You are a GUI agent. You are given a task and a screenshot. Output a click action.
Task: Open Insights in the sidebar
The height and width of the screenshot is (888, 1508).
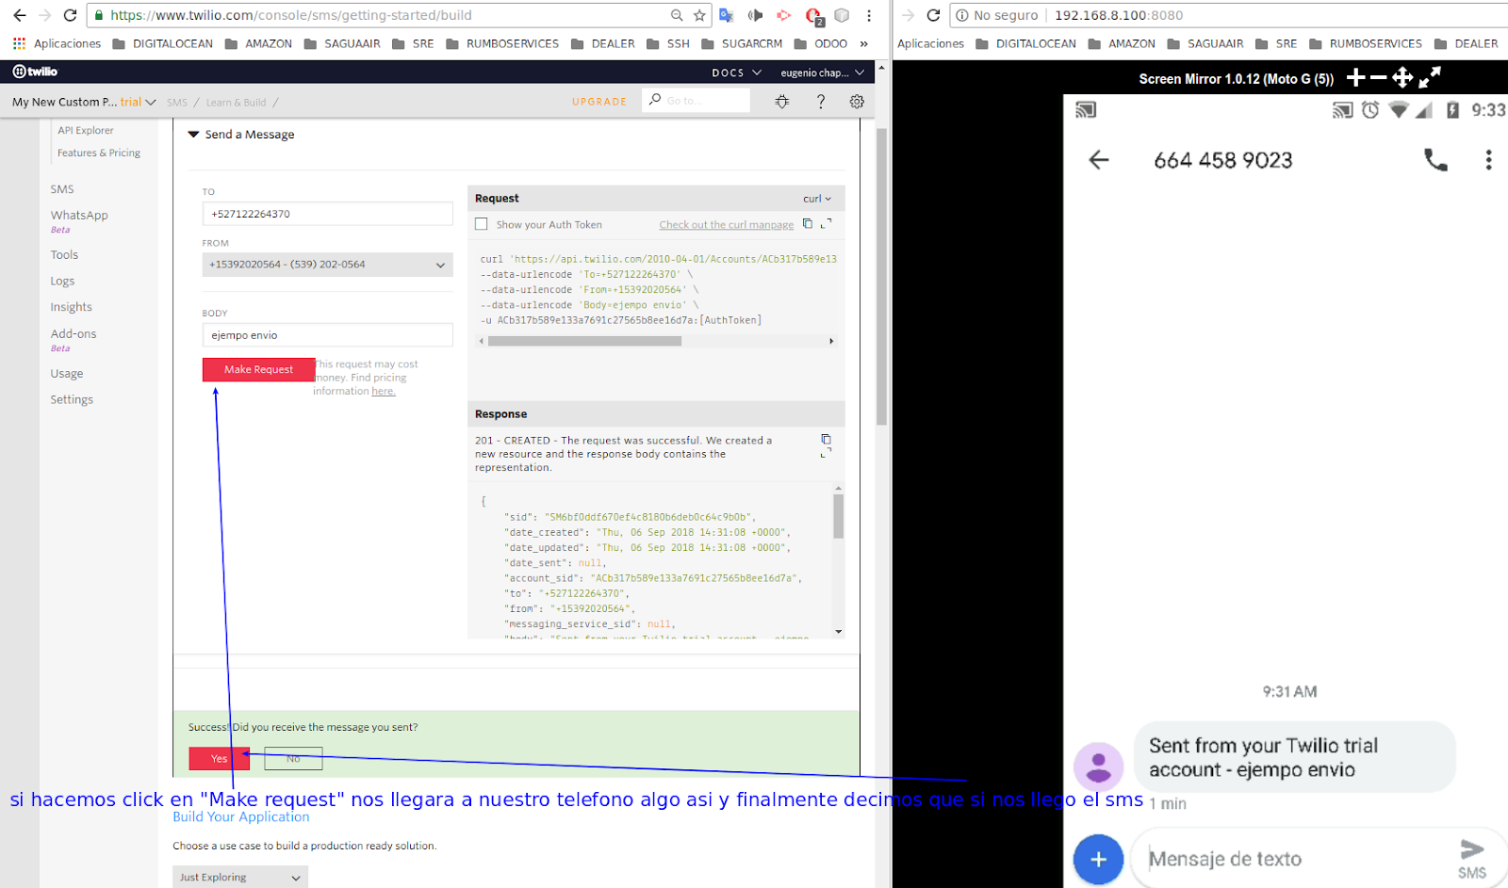pyautogui.click(x=72, y=307)
